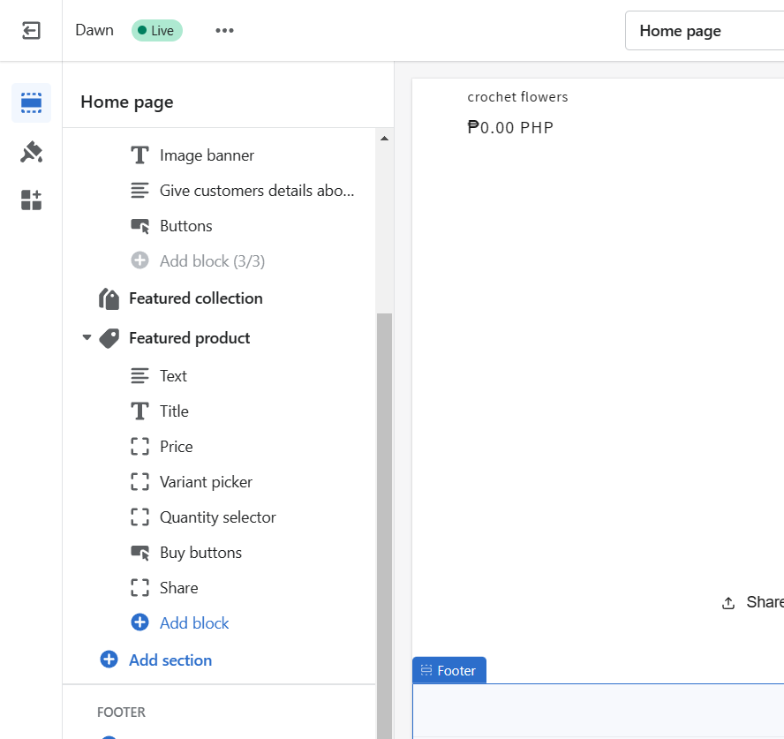This screenshot has width=784, height=739.
Task: Click the Add block link
Action: coord(194,623)
